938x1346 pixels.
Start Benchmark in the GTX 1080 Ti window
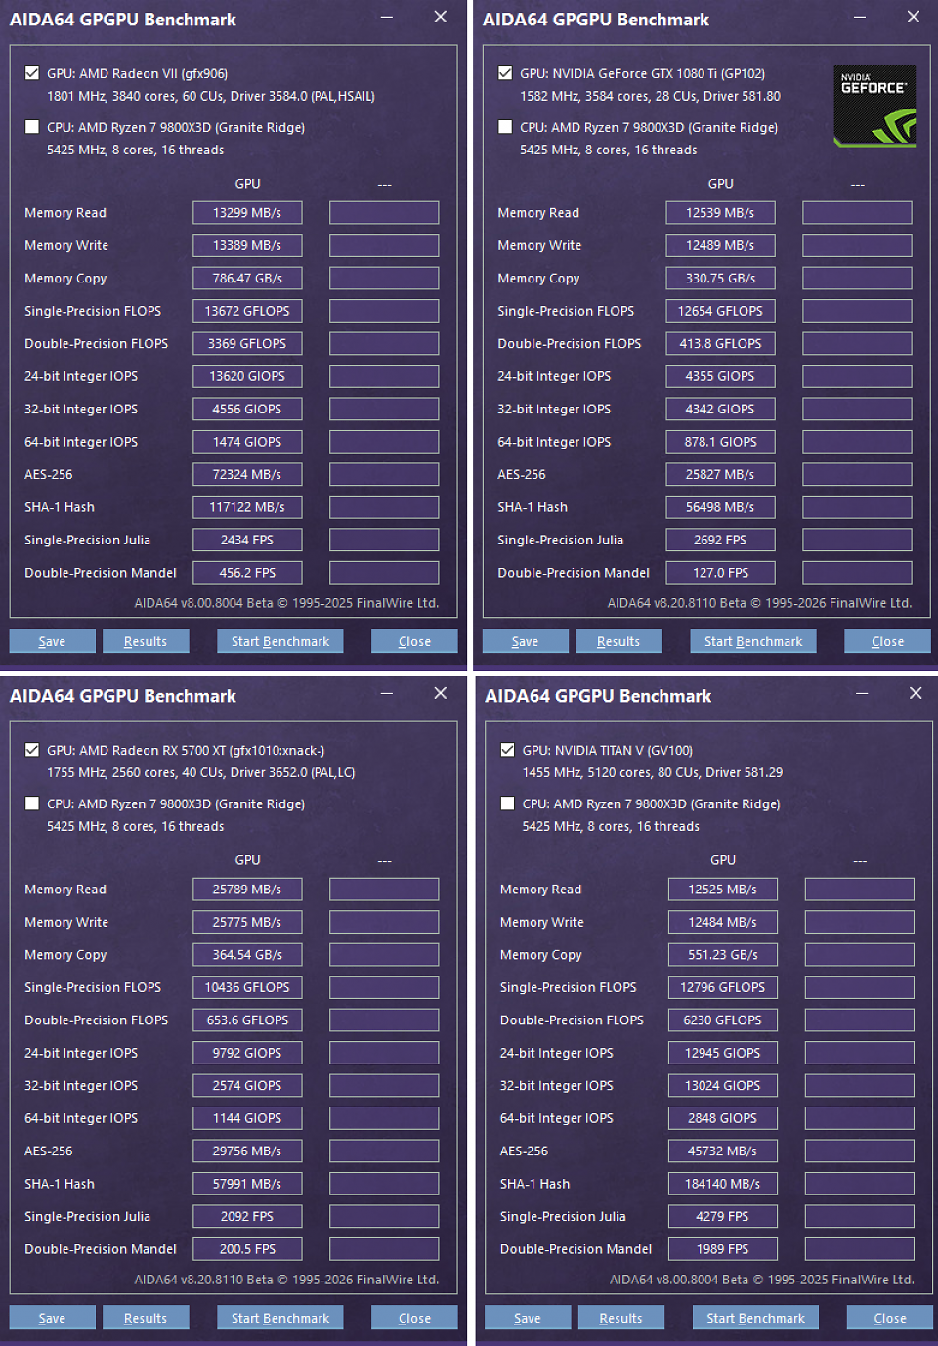pos(753,641)
